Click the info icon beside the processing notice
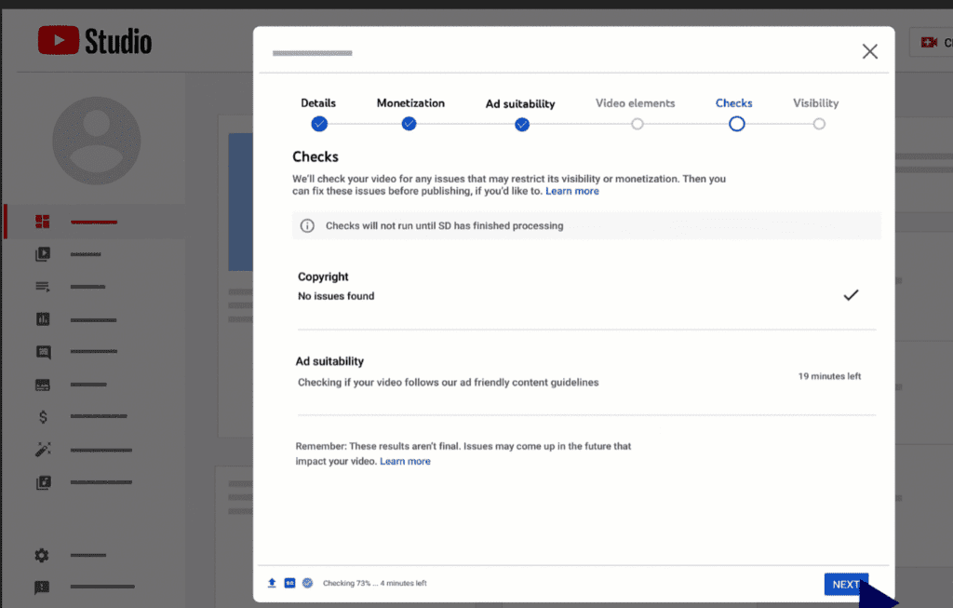This screenshot has width=953, height=608. 307,225
